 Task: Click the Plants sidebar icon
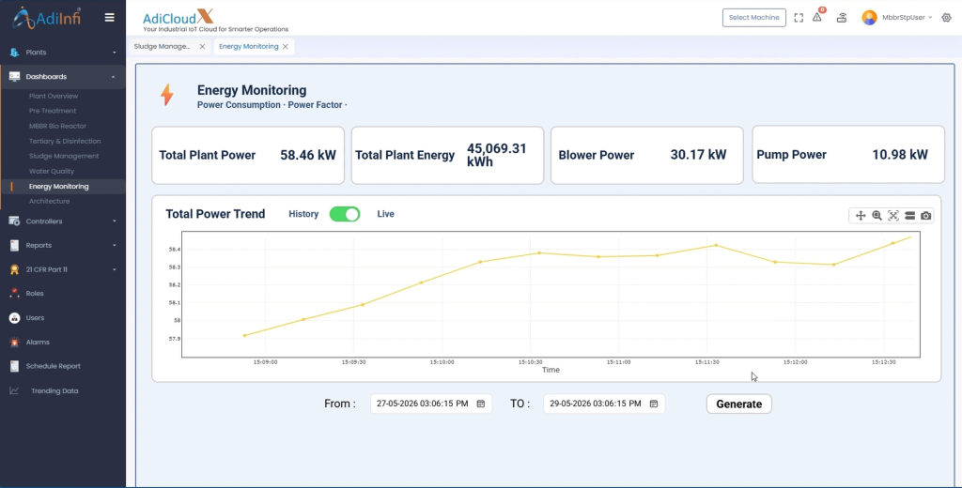tap(14, 53)
